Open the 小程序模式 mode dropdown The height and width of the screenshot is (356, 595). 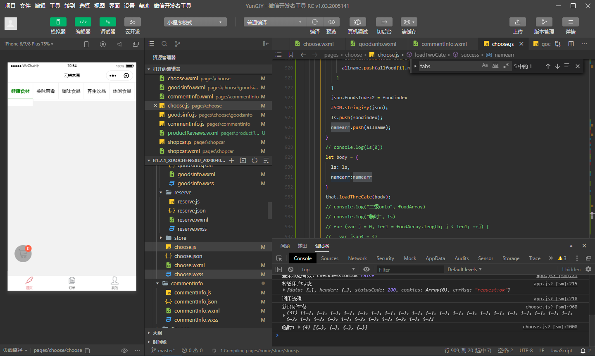click(195, 22)
